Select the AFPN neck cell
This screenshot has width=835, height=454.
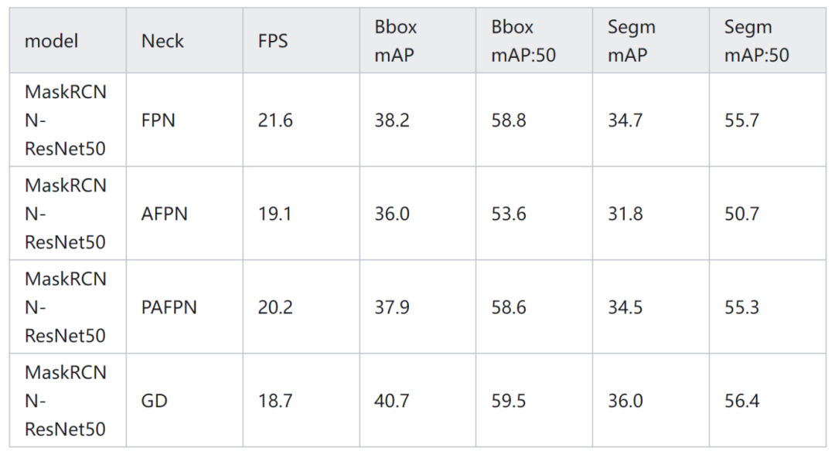point(165,214)
